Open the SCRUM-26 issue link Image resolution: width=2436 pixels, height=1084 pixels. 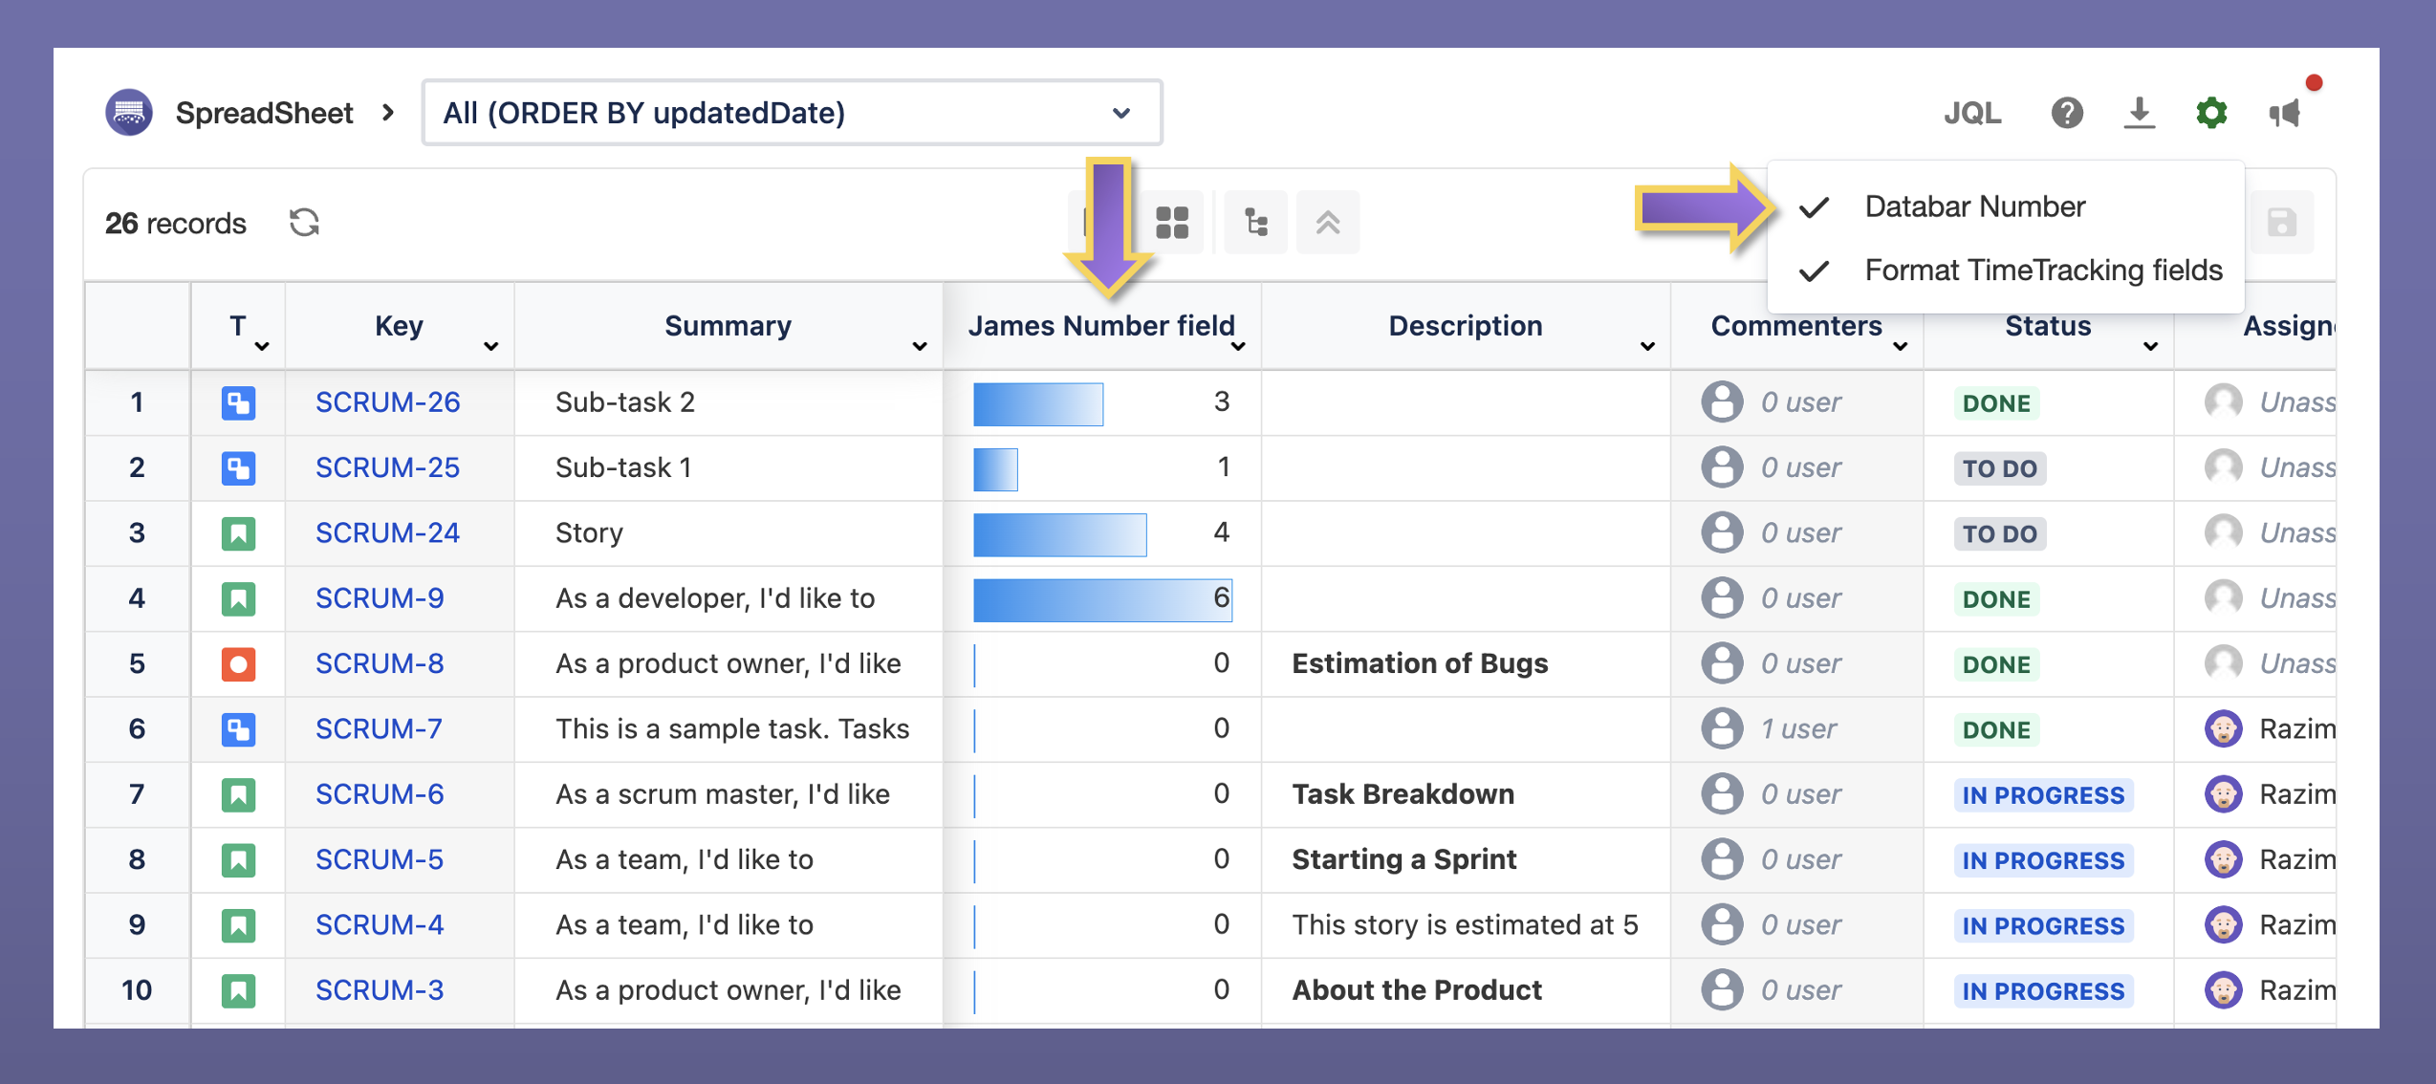(x=387, y=402)
